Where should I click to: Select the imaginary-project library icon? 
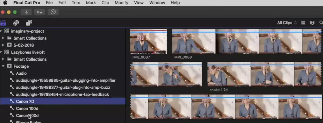tap(7, 31)
